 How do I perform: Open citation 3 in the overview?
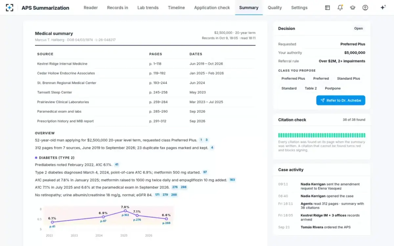[207, 140]
